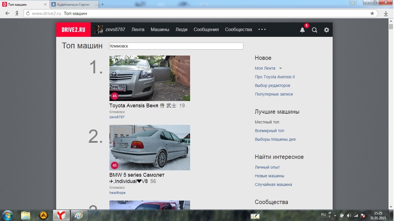
Task: Open Windows Start button
Action: pyautogui.click(x=7, y=216)
